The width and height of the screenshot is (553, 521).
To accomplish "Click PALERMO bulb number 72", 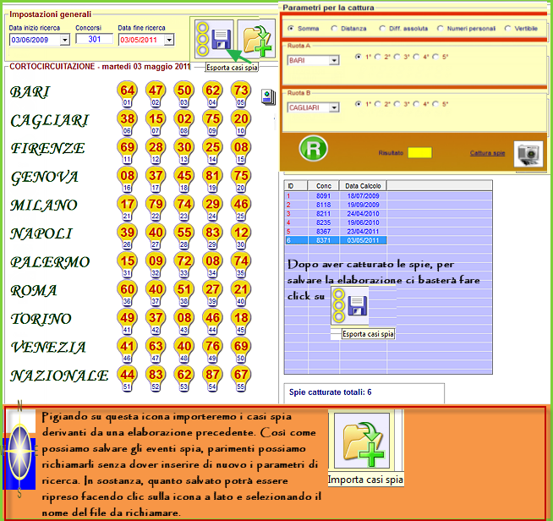I will pyautogui.click(x=183, y=265).
